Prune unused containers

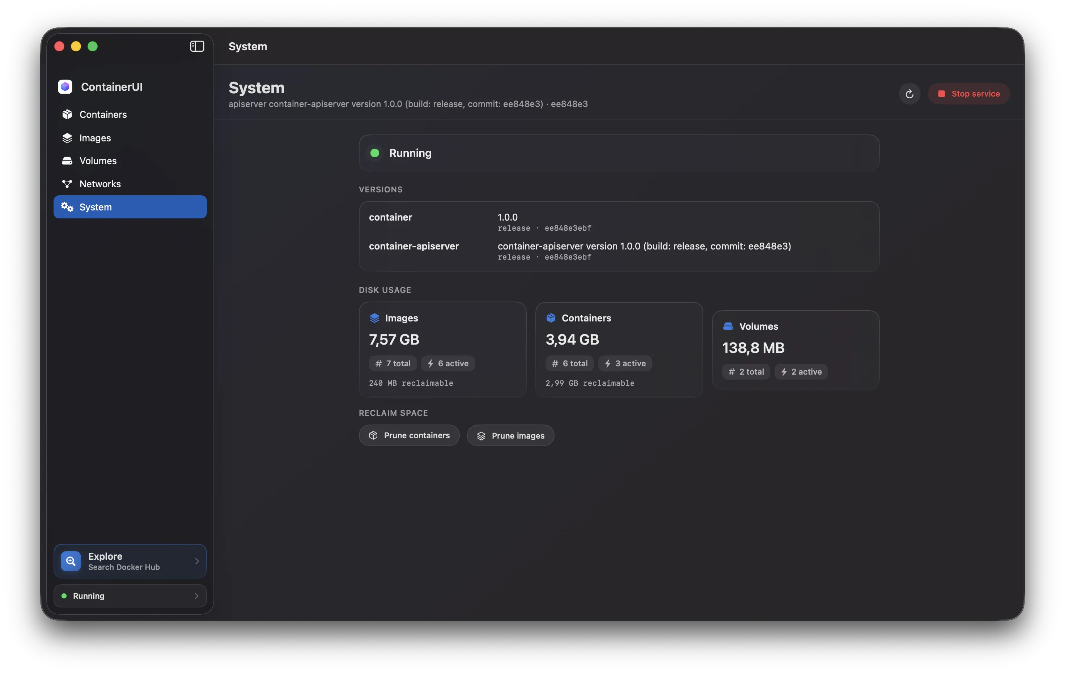pyautogui.click(x=409, y=435)
